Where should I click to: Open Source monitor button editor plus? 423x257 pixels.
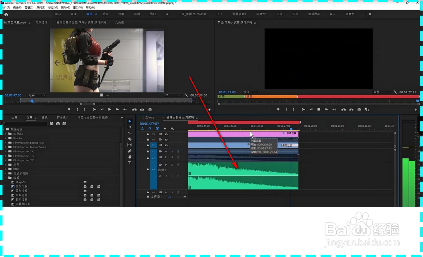209,110
